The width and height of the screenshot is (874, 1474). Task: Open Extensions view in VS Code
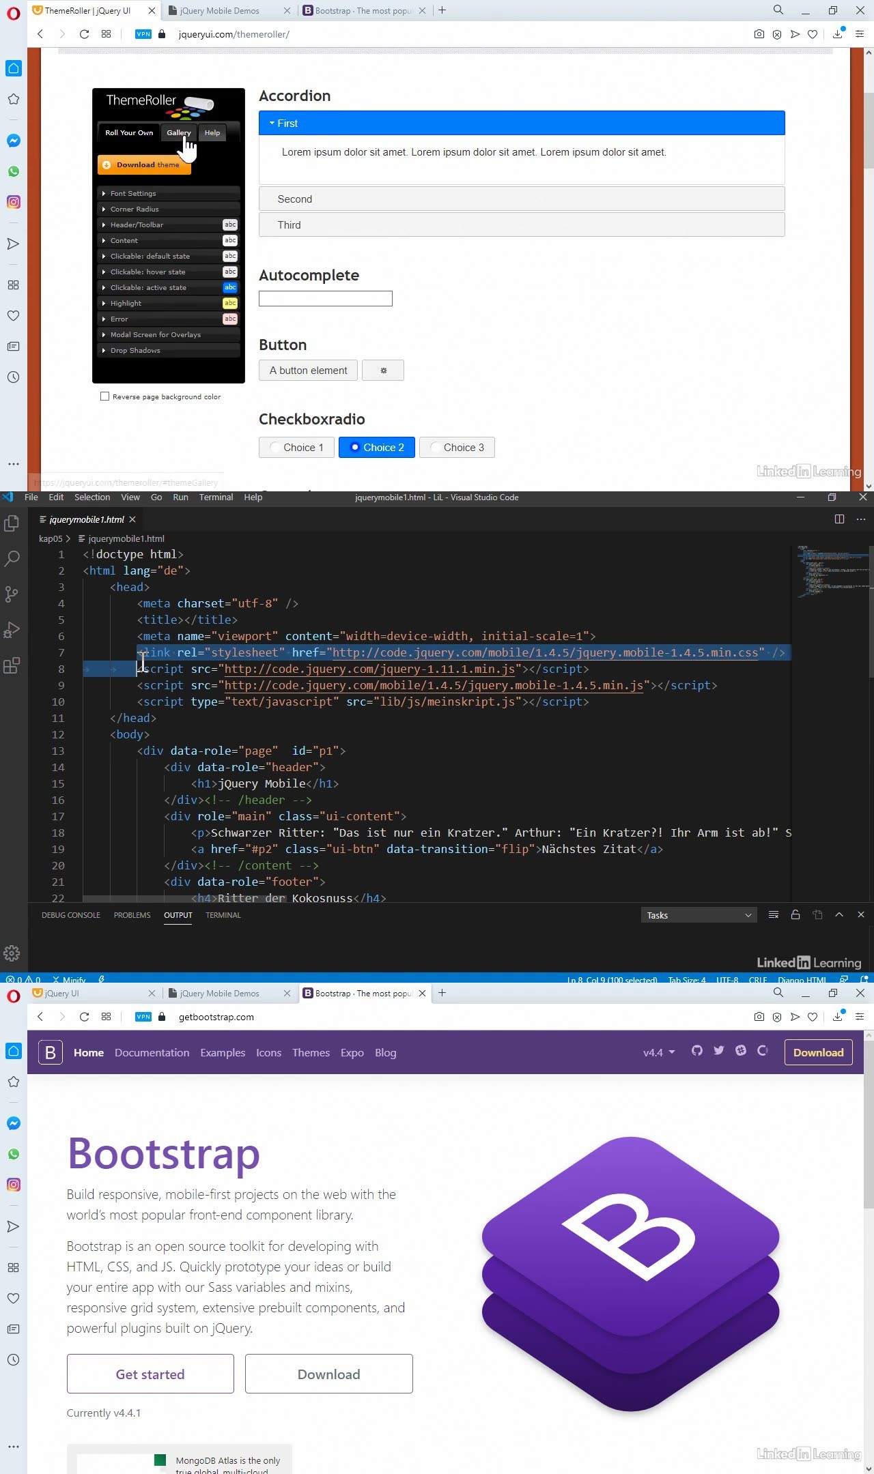pyautogui.click(x=12, y=665)
